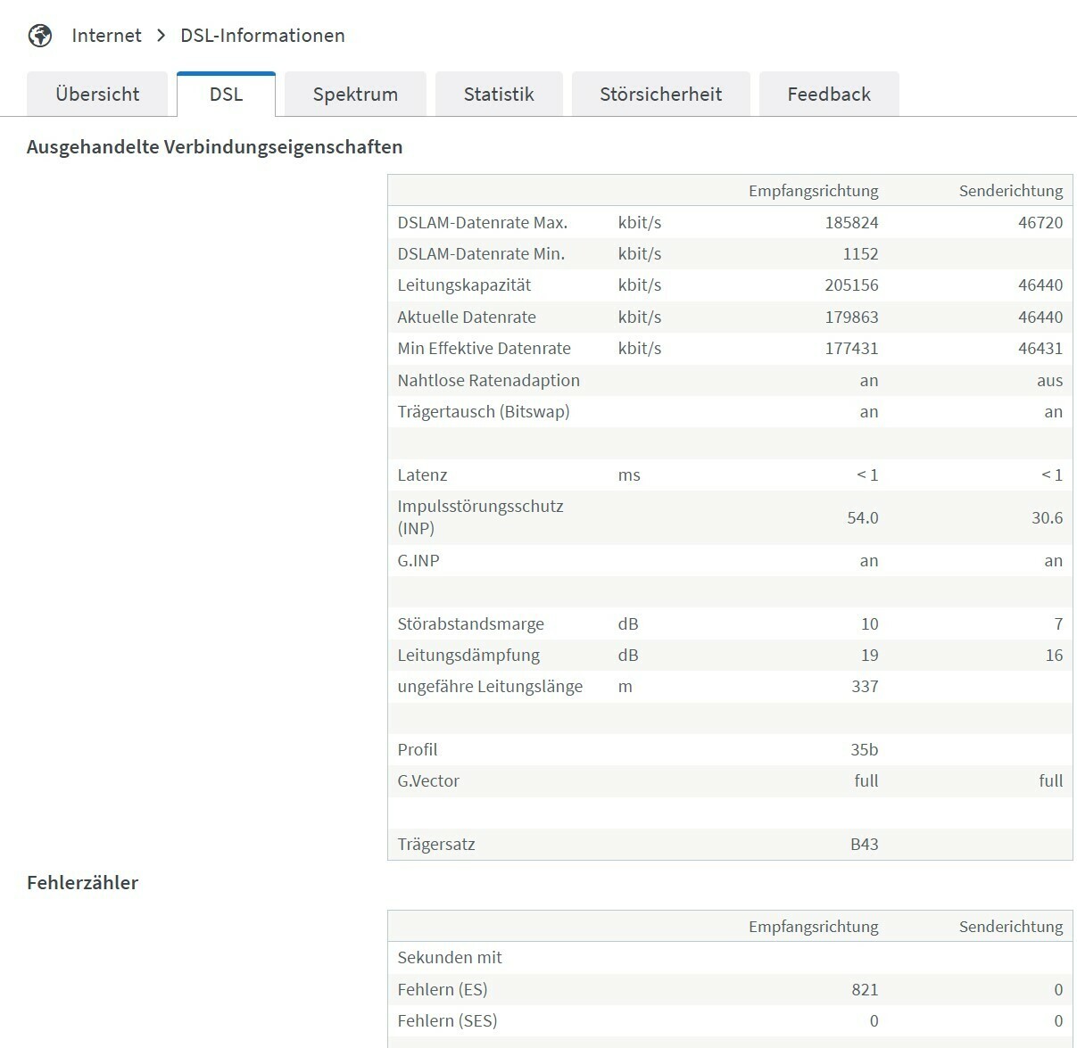Click the Fehlern (SES) label
This screenshot has width=1077, height=1048.
[447, 1021]
